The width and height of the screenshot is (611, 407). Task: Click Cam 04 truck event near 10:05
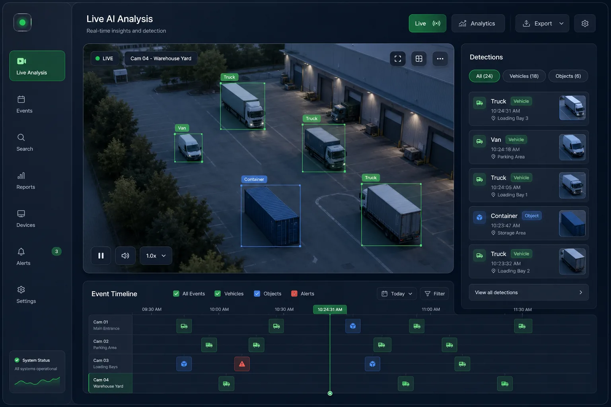point(226,384)
